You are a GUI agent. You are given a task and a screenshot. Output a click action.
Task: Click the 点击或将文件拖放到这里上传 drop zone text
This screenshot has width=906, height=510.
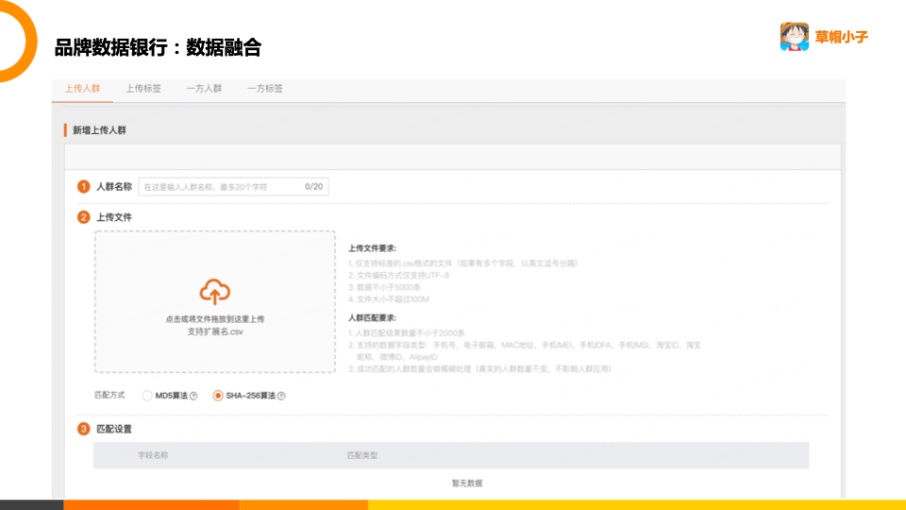click(x=215, y=319)
